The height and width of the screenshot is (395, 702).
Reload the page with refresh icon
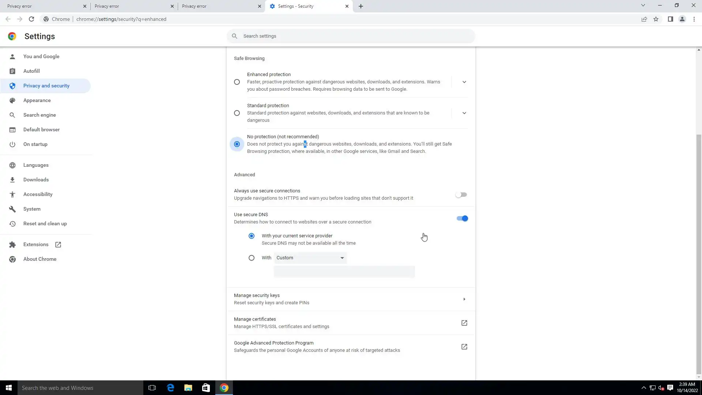click(31, 19)
